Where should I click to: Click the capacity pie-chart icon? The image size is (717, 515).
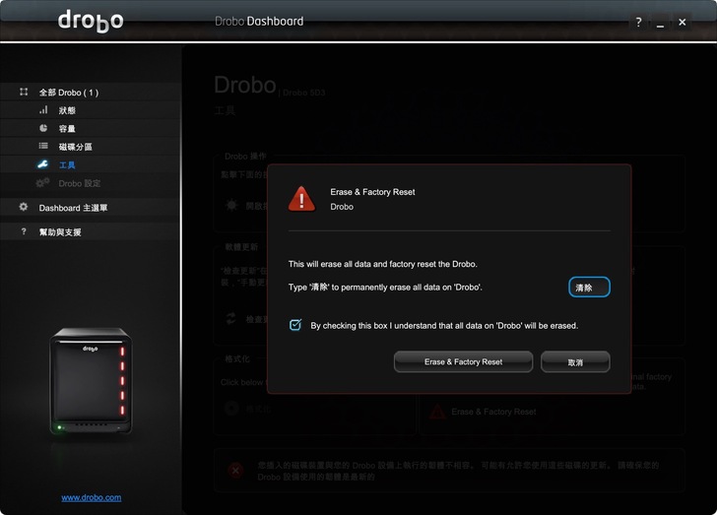(x=43, y=128)
